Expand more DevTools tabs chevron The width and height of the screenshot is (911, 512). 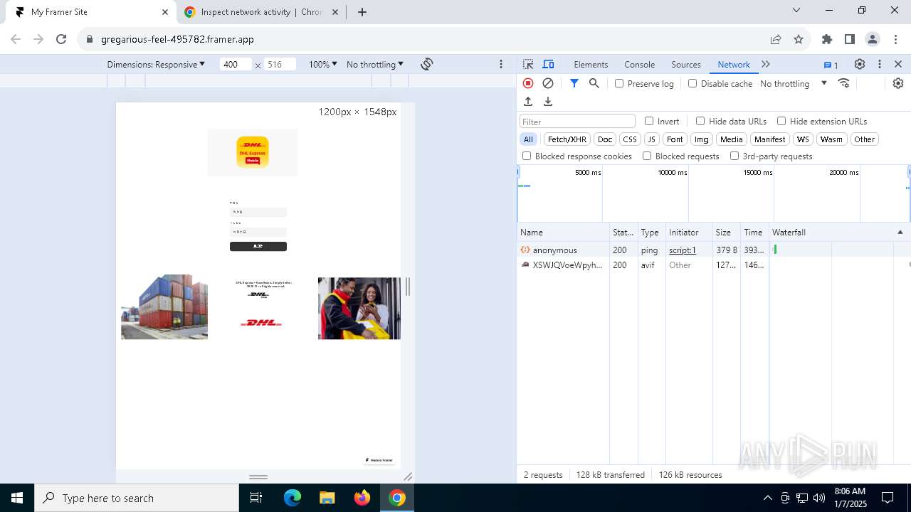click(x=766, y=64)
